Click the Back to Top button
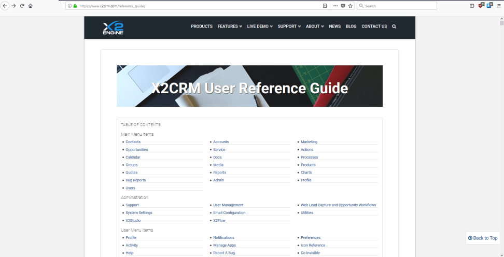The width and height of the screenshot is (504, 257). click(x=483, y=238)
